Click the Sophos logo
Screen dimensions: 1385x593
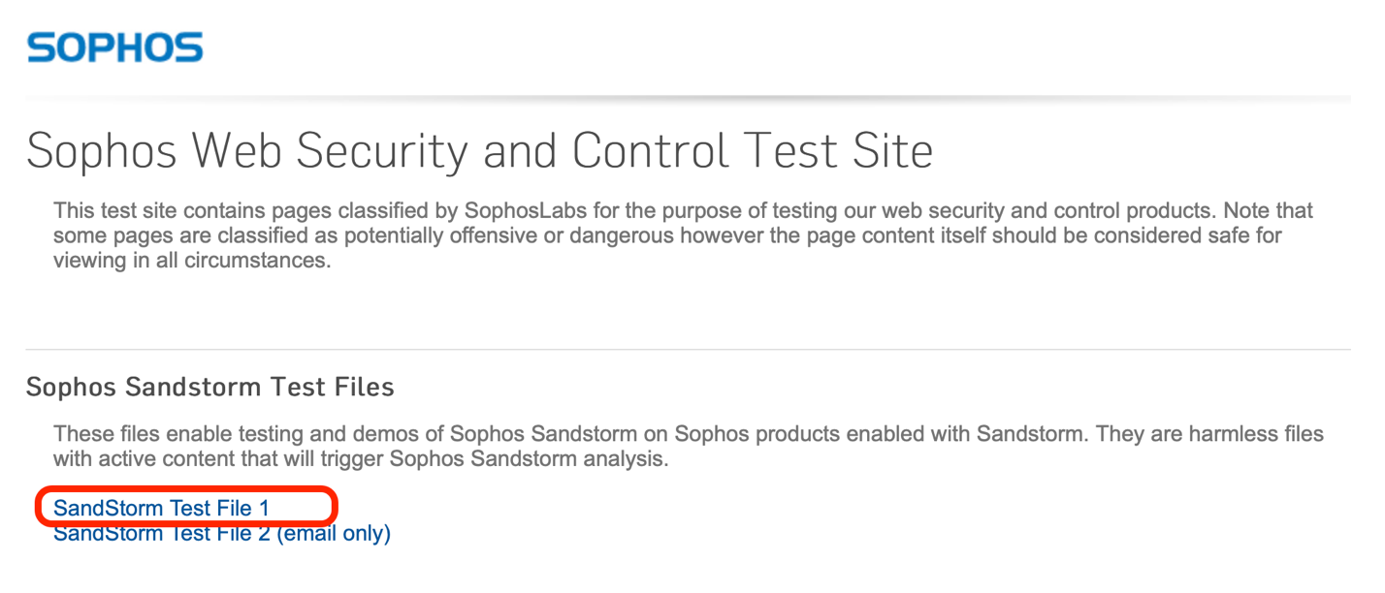pyautogui.click(x=115, y=47)
